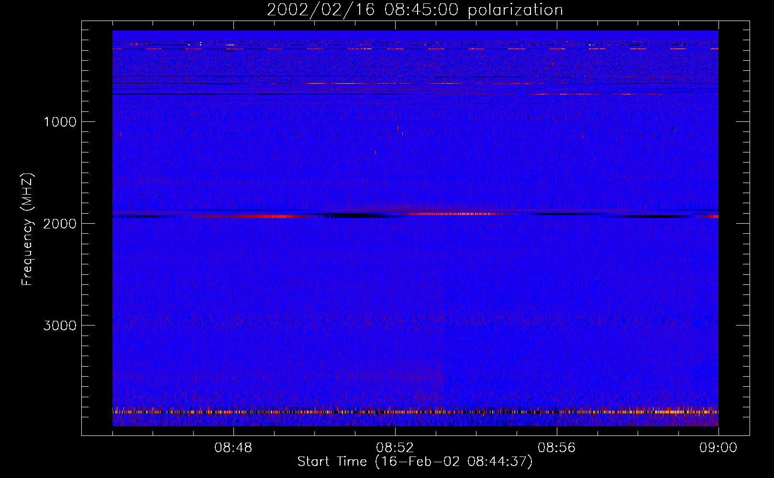Click the 09:00 time tick label
This screenshot has width=774, height=478.
pos(719,448)
